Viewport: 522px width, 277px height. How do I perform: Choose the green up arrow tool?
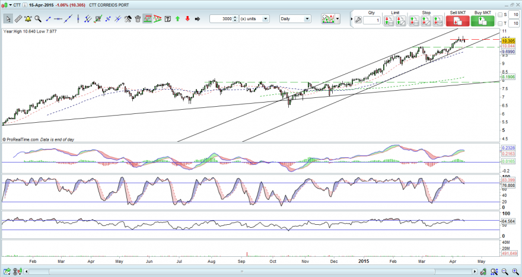[177, 19]
